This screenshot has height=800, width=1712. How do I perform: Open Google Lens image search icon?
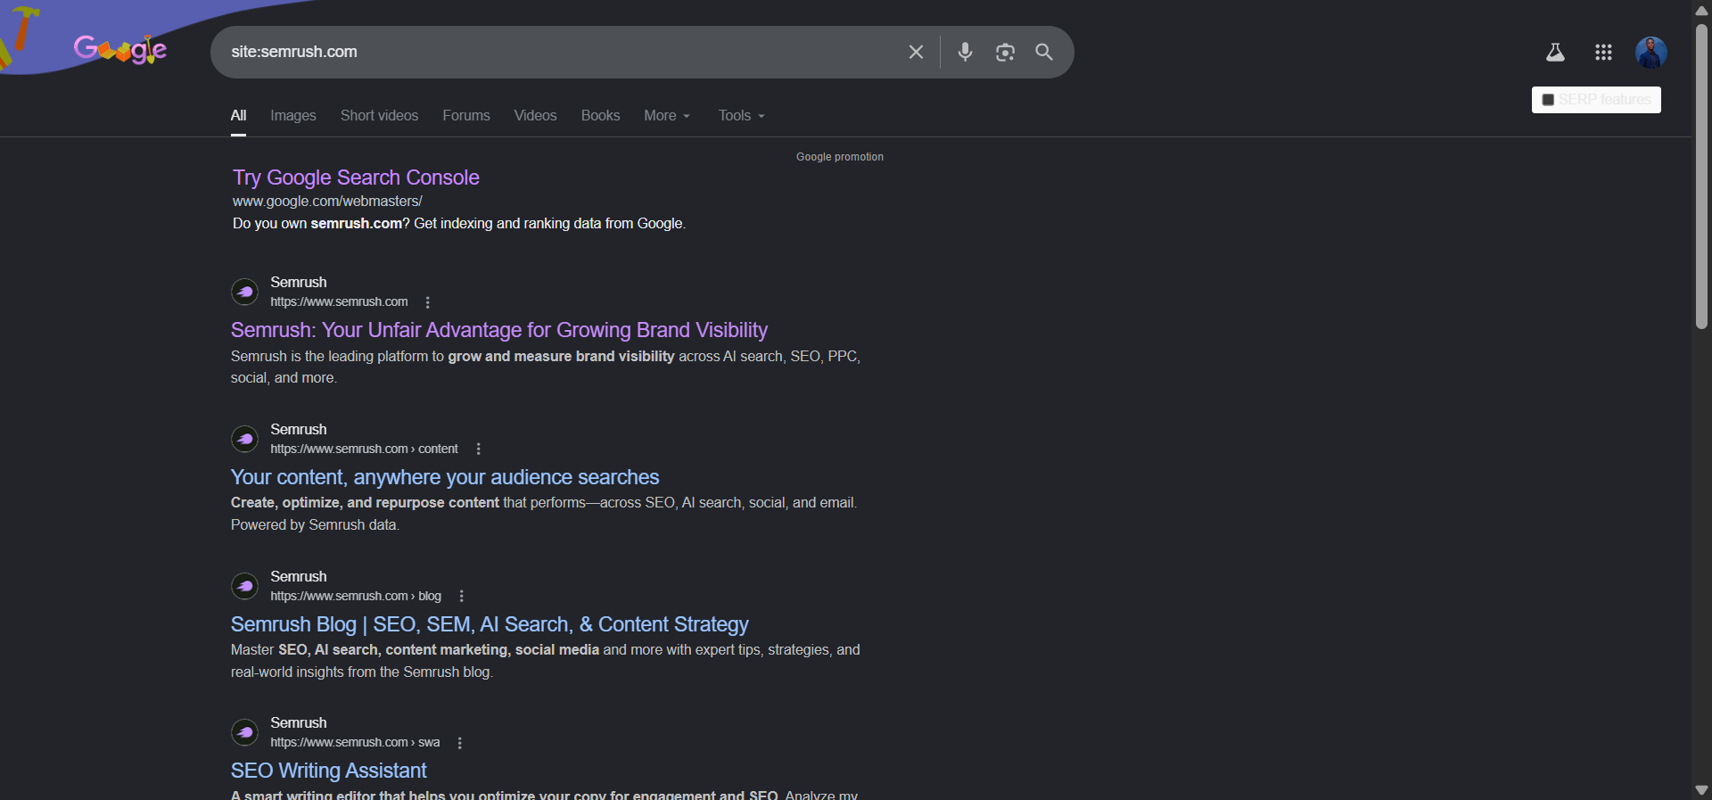[1005, 52]
